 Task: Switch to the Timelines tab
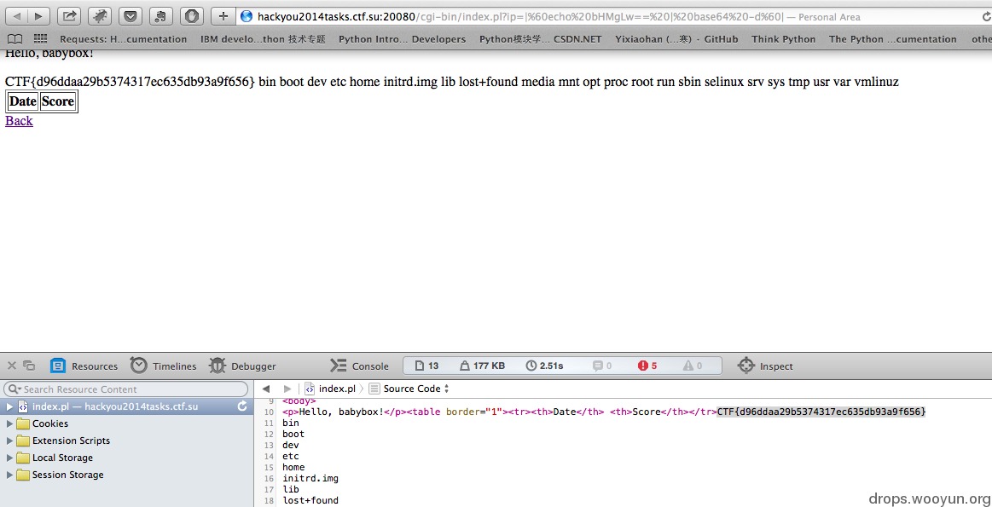pos(163,366)
